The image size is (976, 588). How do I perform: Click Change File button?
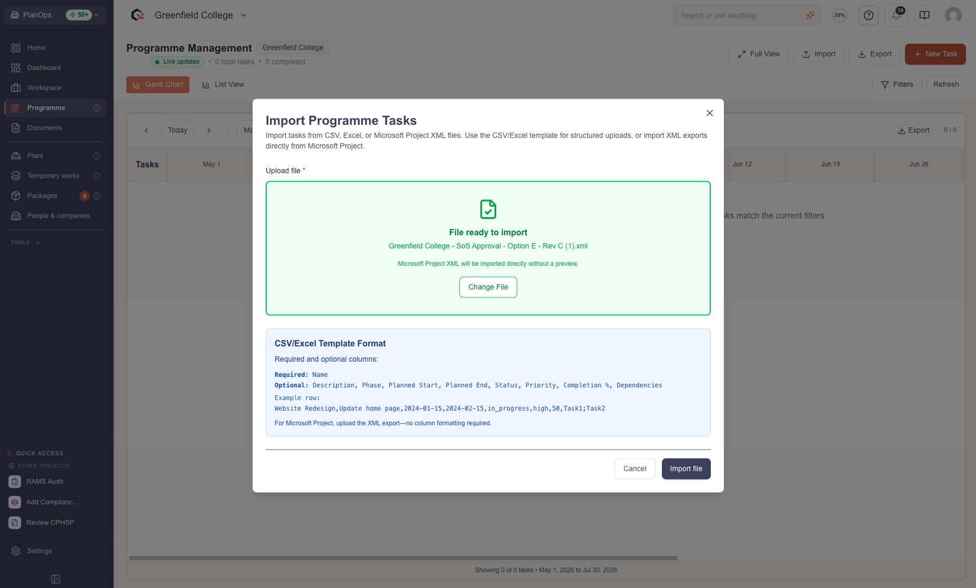click(x=488, y=287)
